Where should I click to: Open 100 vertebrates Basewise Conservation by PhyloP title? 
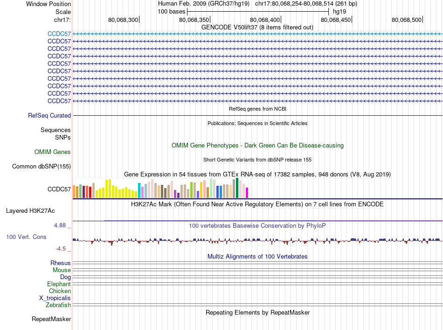(x=257, y=225)
